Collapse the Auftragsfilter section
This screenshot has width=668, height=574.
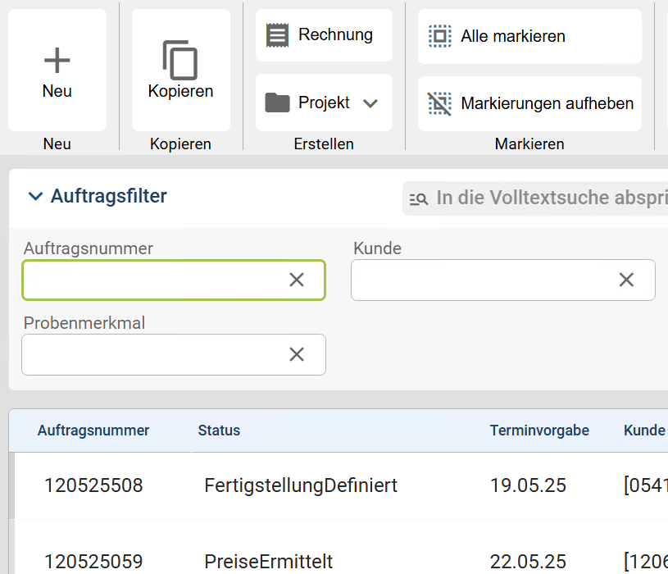(x=35, y=196)
